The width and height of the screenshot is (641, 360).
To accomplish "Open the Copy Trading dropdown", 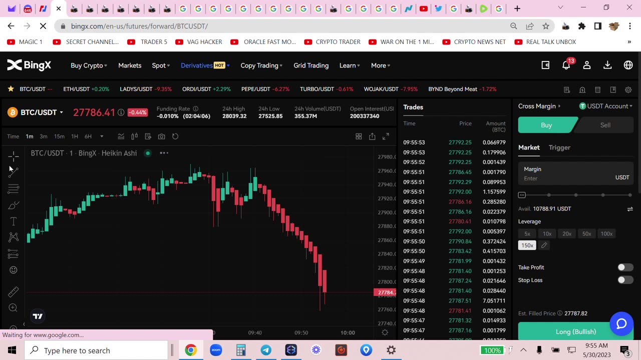I will pyautogui.click(x=261, y=65).
